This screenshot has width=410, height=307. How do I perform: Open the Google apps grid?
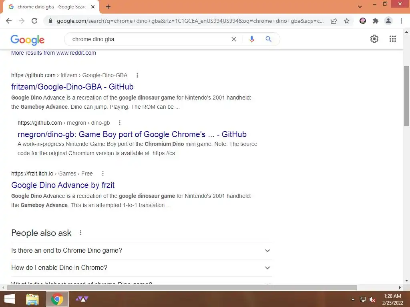coord(393,39)
